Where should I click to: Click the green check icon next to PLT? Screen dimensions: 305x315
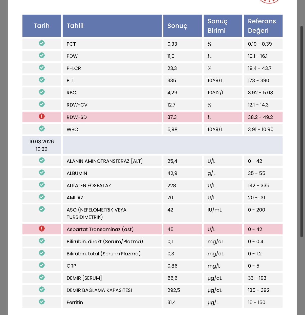click(x=42, y=80)
